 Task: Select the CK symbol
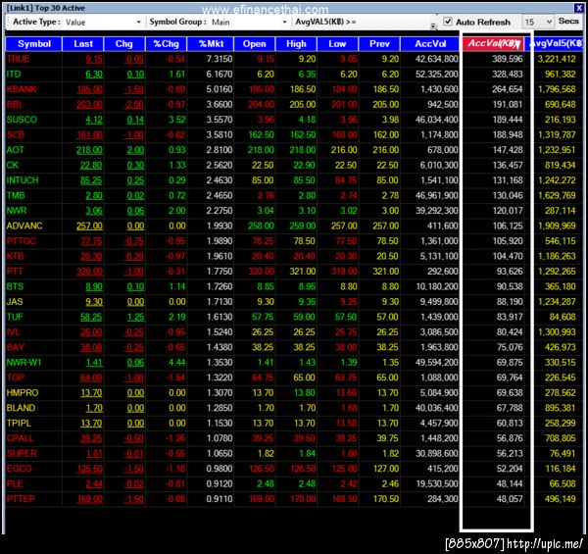point(13,165)
